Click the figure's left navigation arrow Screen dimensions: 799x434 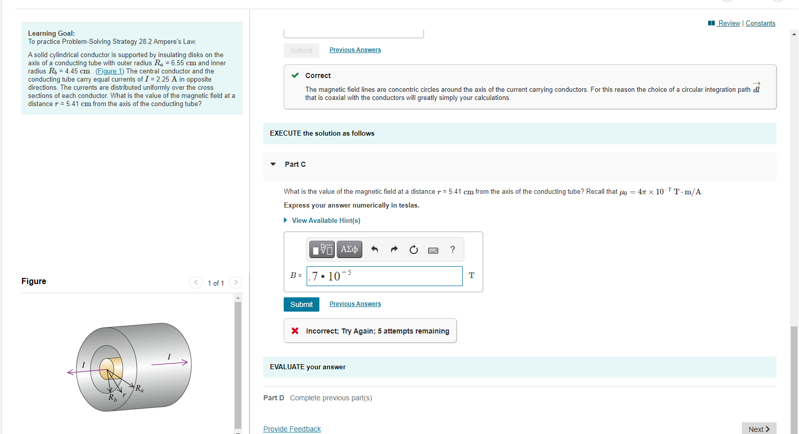tap(195, 282)
